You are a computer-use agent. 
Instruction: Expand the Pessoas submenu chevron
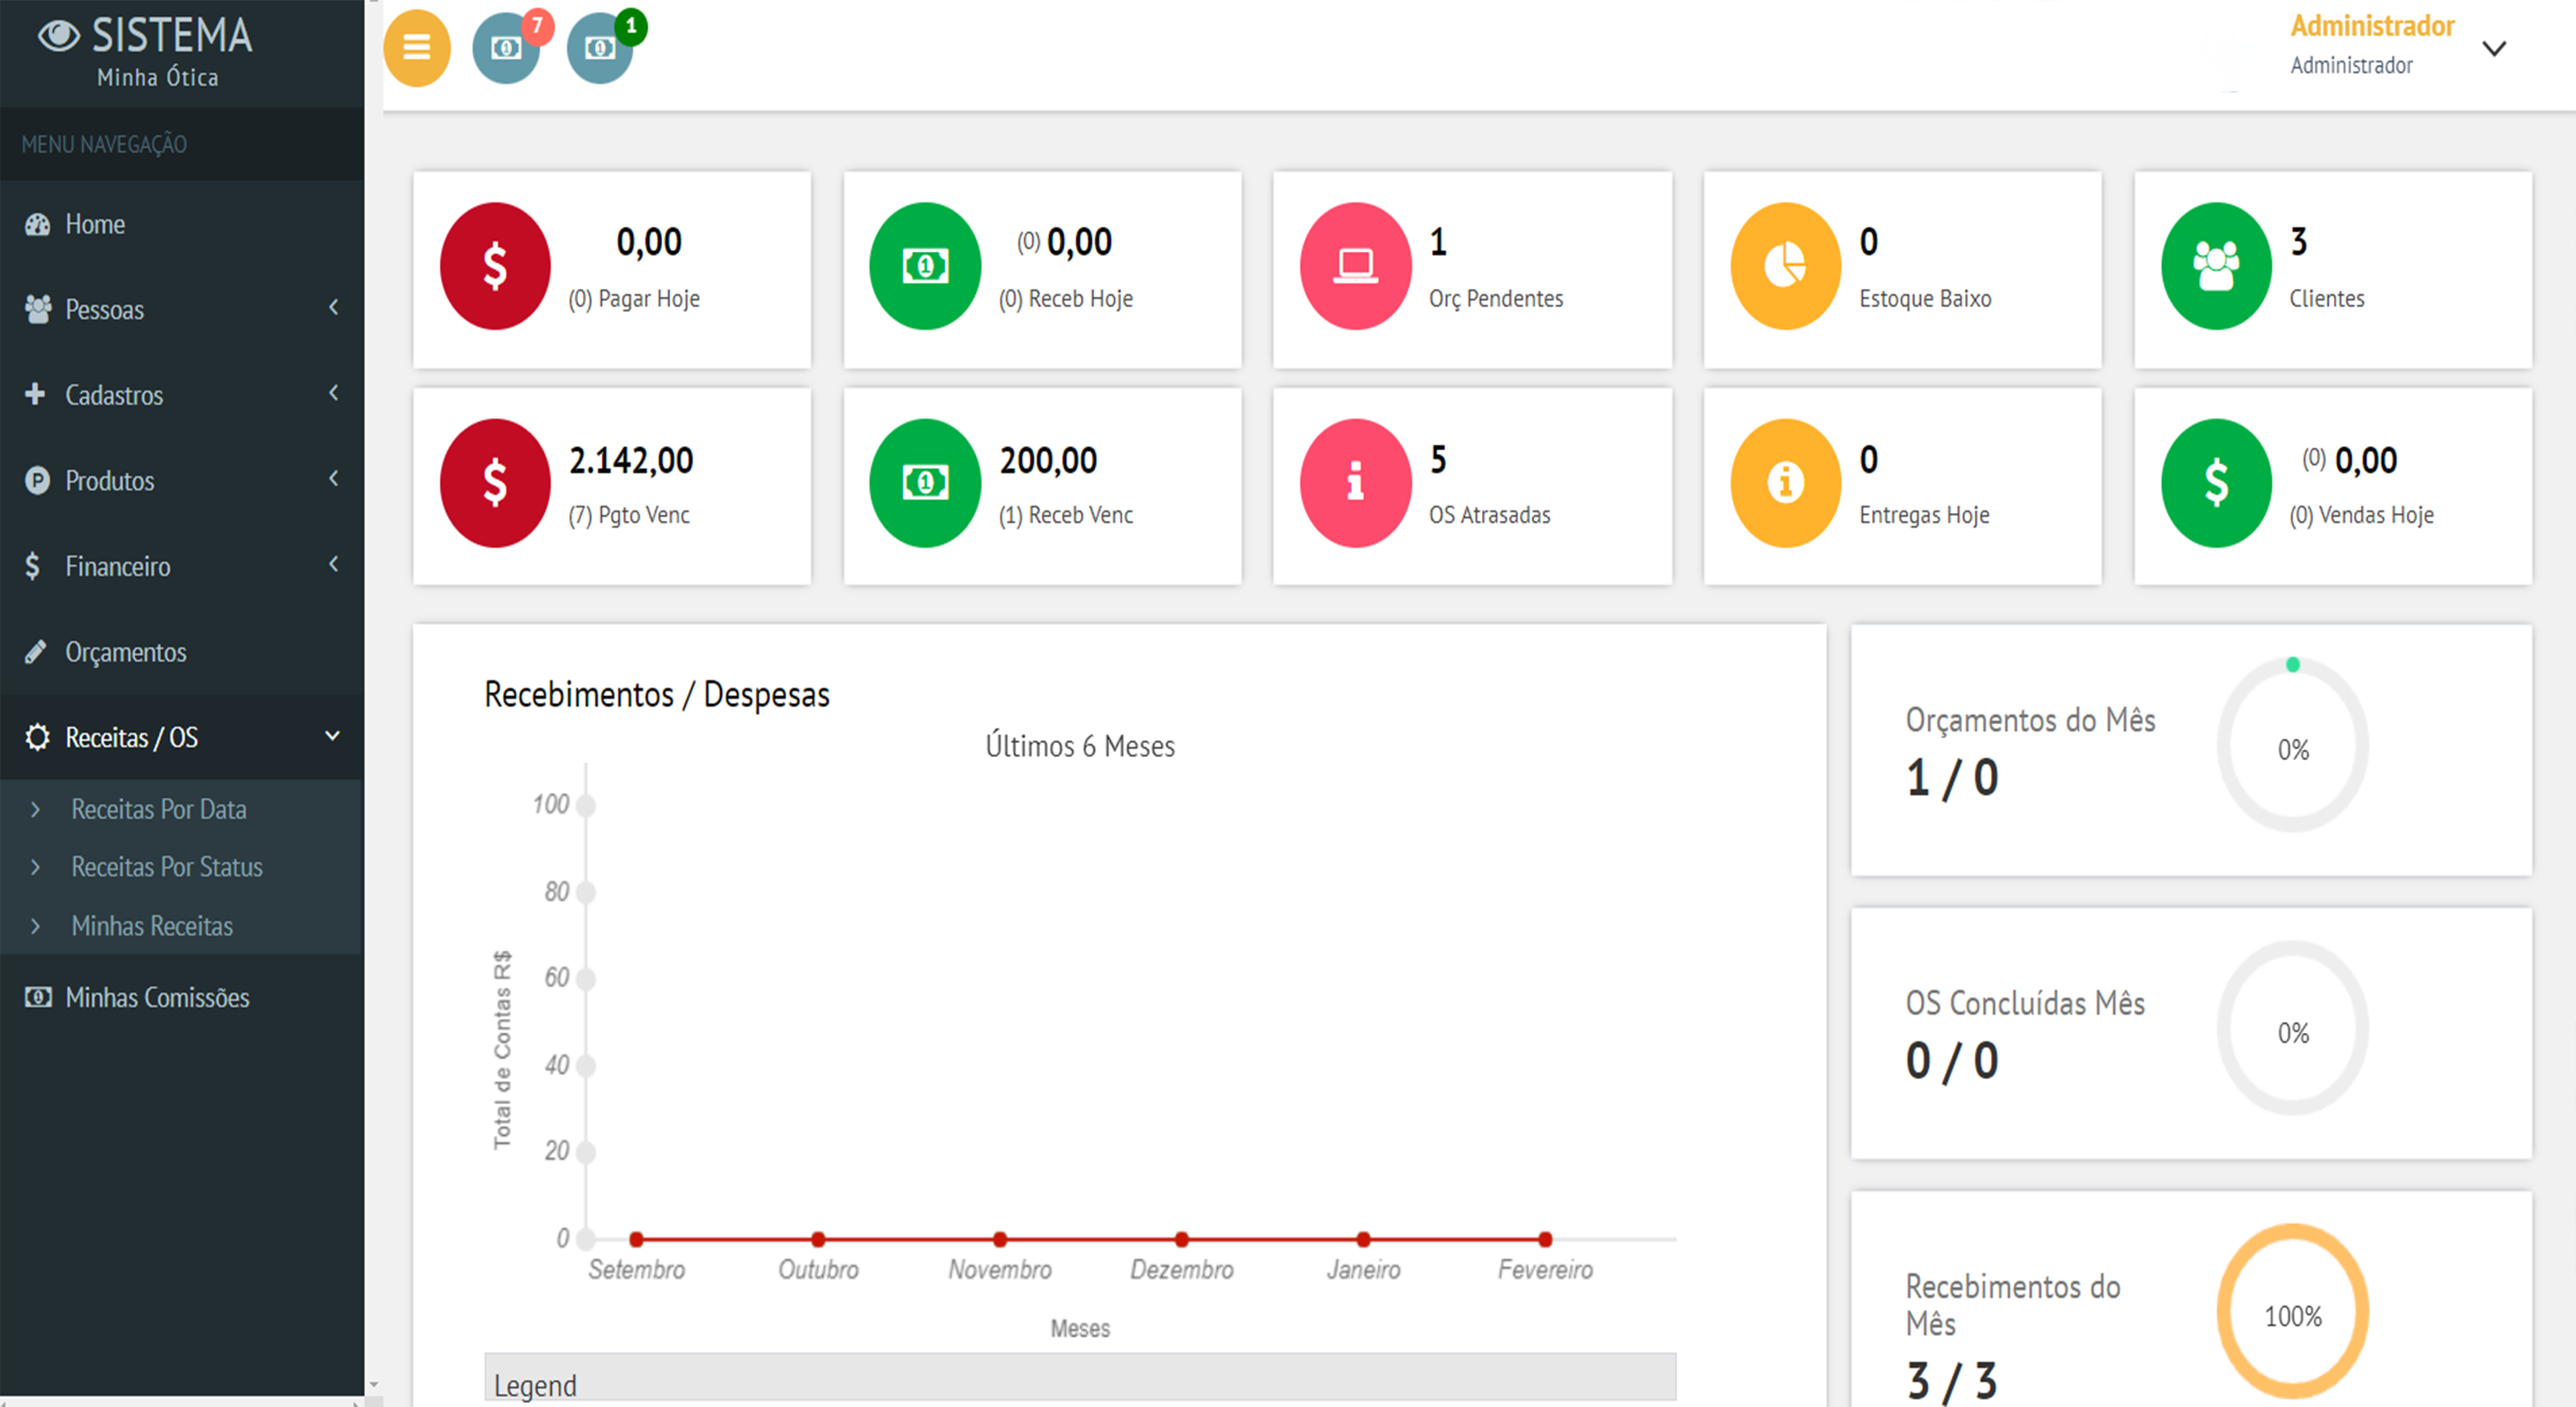coord(333,307)
